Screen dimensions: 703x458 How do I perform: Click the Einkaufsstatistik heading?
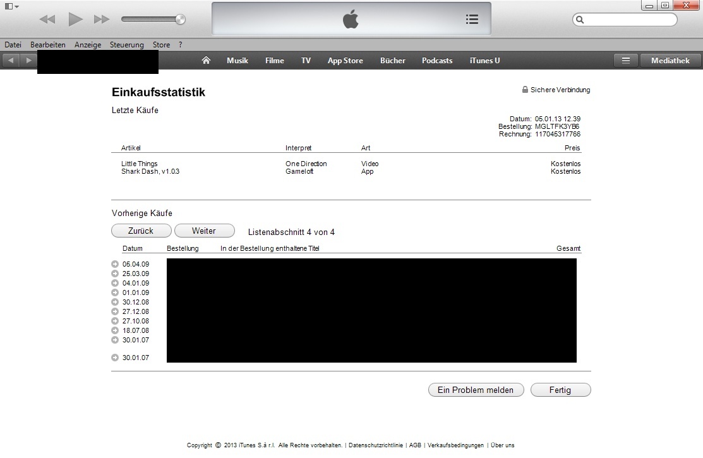(159, 92)
